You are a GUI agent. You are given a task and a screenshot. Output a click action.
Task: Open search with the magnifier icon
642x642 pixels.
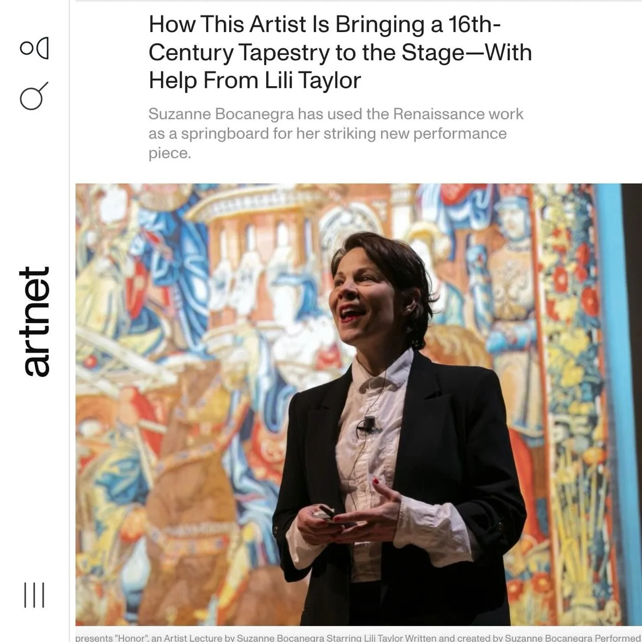pyautogui.click(x=34, y=96)
